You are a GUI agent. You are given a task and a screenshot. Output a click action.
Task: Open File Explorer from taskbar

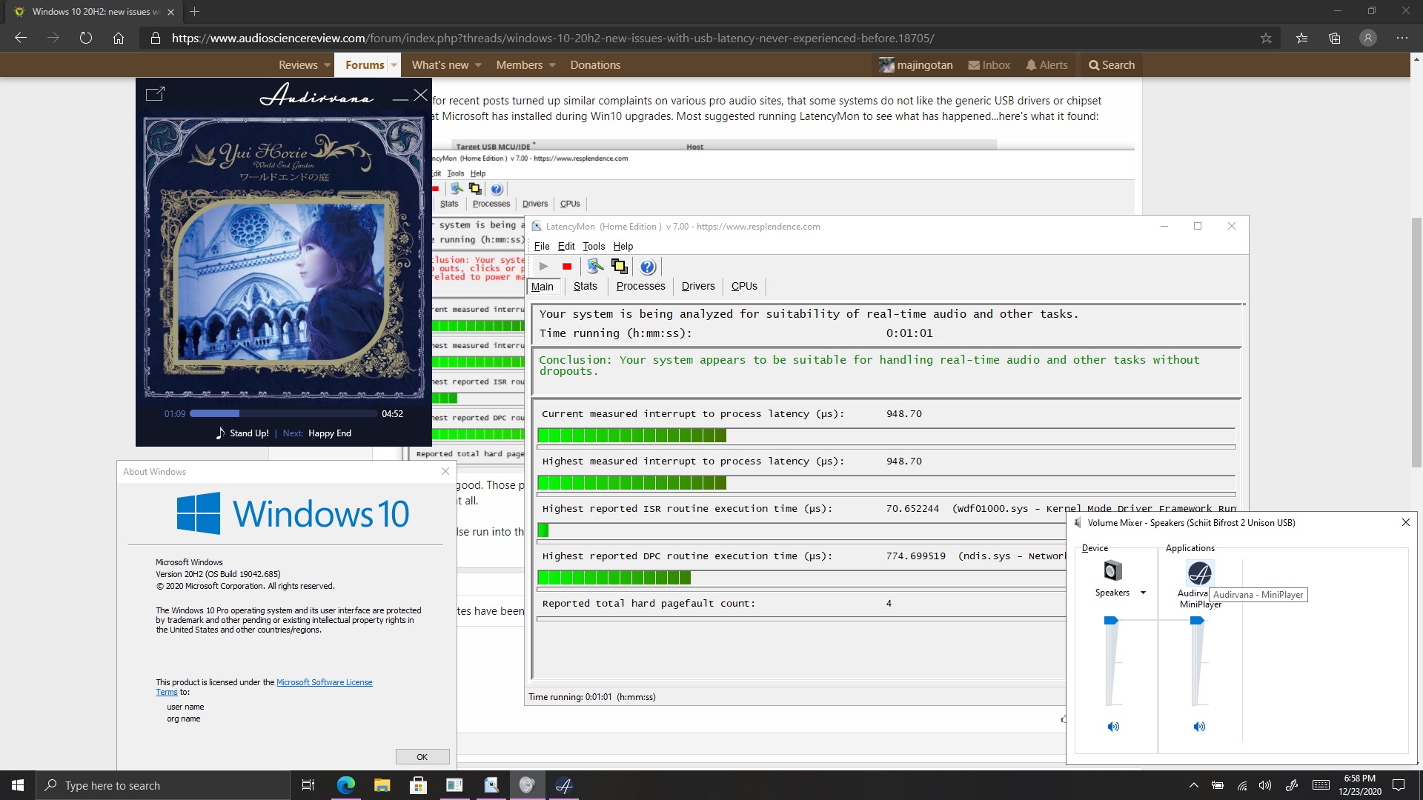pos(382,785)
